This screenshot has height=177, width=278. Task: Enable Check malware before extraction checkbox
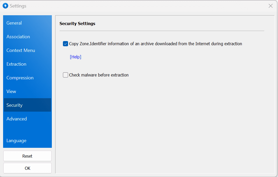pyautogui.click(x=66, y=75)
